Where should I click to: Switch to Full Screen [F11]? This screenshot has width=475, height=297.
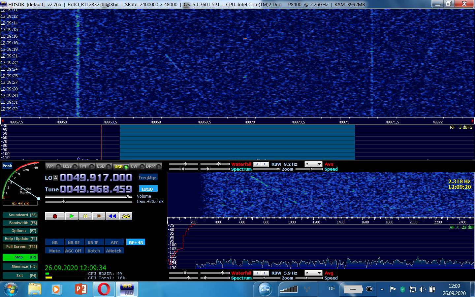[x=20, y=247]
